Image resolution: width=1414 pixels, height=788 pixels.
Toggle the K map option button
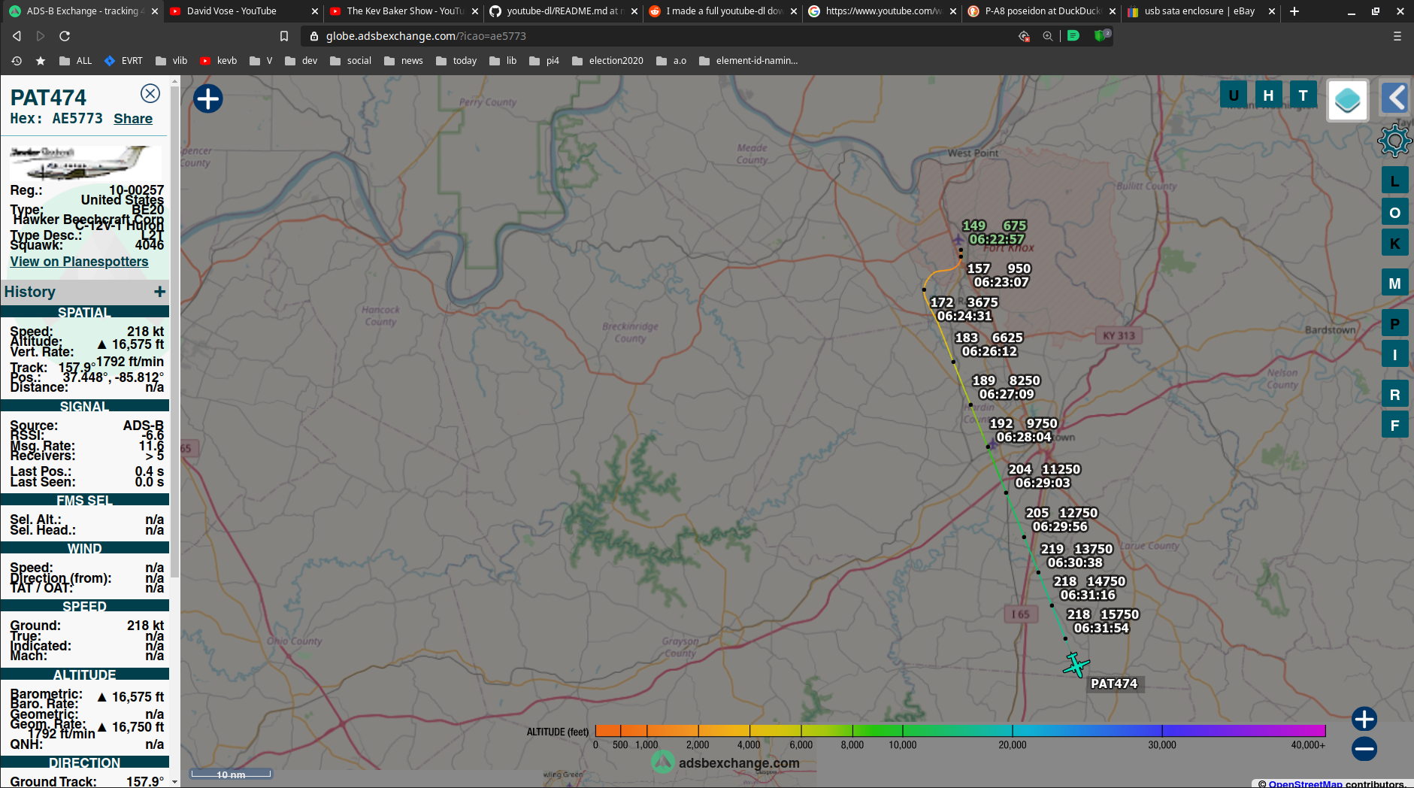[x=1394, y=243]
